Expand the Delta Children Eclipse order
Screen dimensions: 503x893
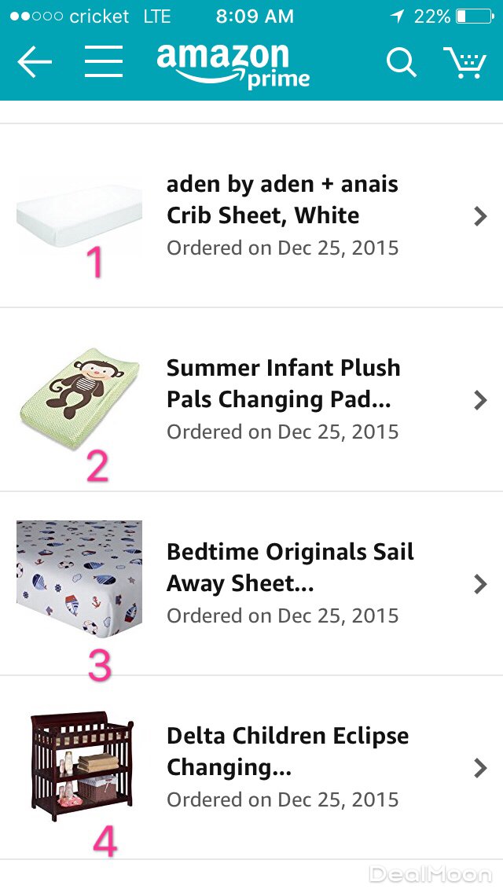pos(480,768)
